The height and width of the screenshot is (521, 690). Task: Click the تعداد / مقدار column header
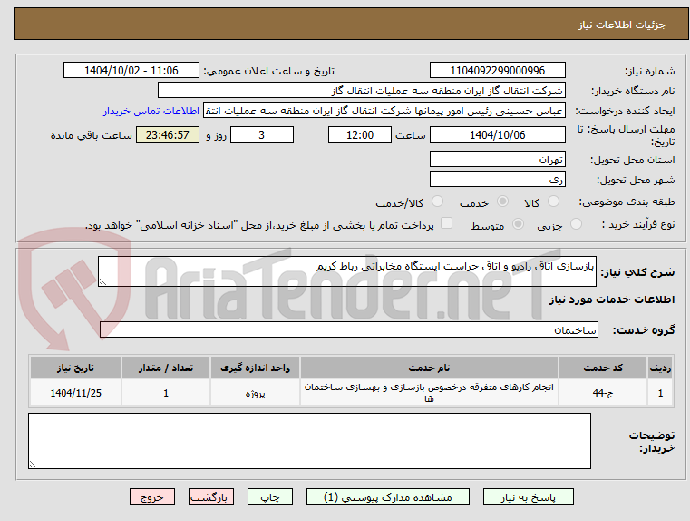coord(166,368)
